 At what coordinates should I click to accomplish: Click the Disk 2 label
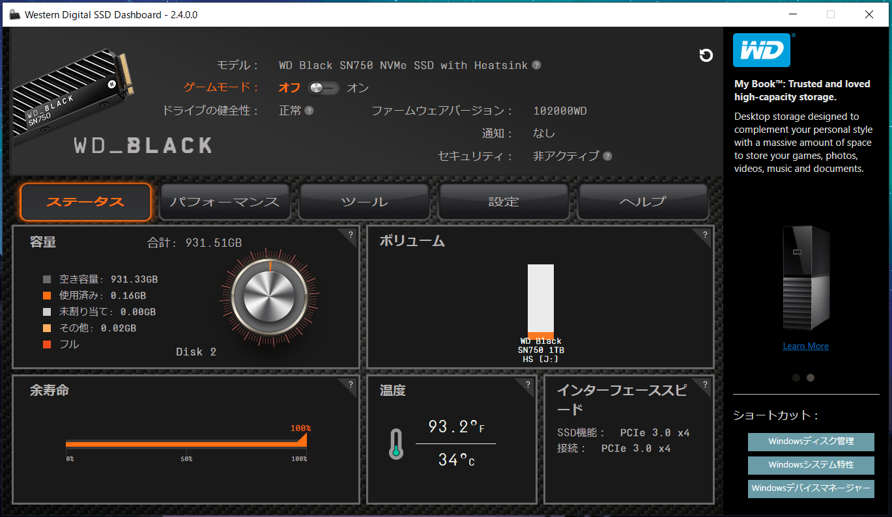point(196,352)
